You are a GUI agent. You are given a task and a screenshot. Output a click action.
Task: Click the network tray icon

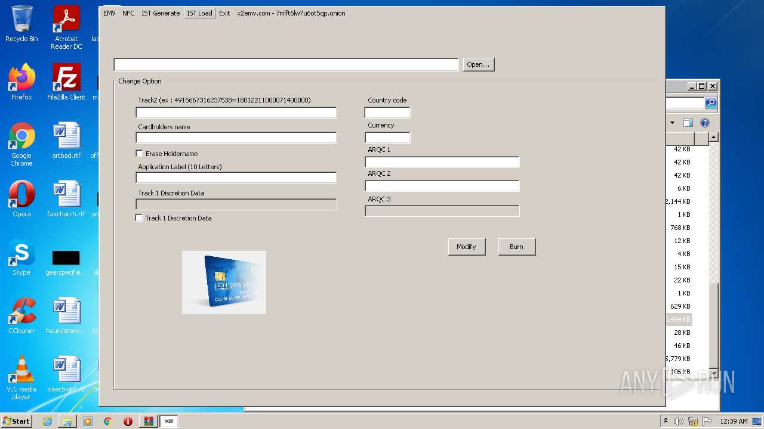pos(693,421)
